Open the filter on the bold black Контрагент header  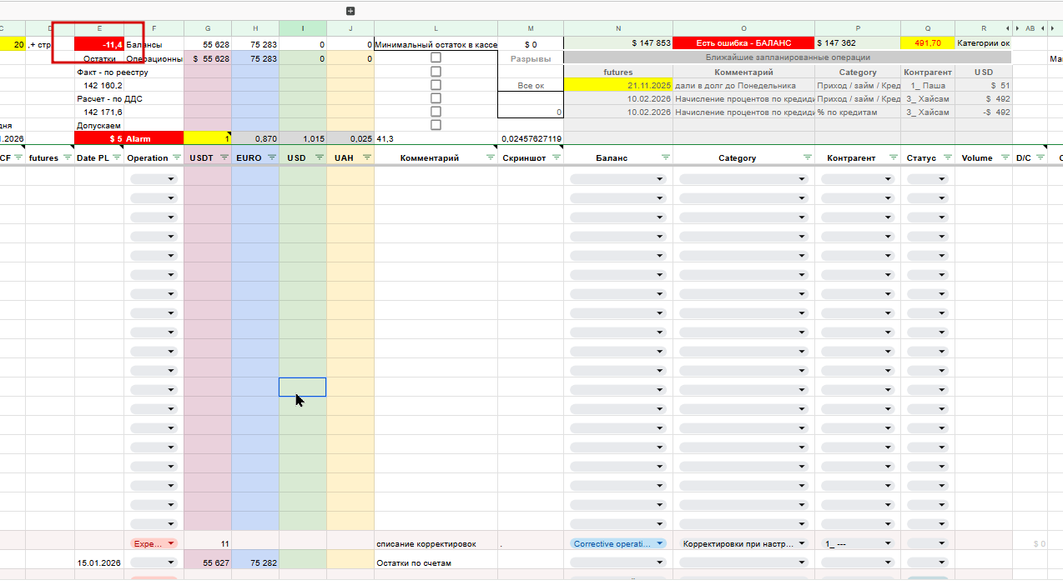point(894,157)
